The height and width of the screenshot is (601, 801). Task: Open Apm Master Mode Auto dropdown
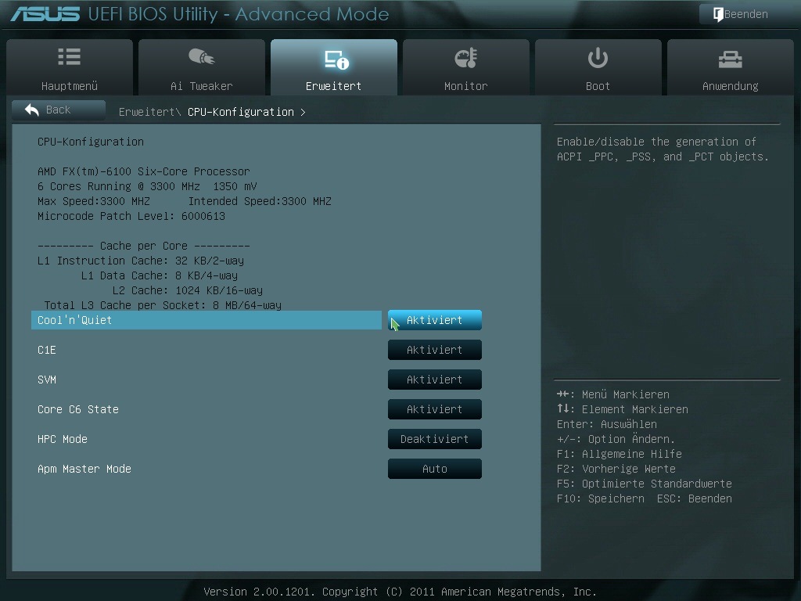pyautogui.click(x=435, y=469)
